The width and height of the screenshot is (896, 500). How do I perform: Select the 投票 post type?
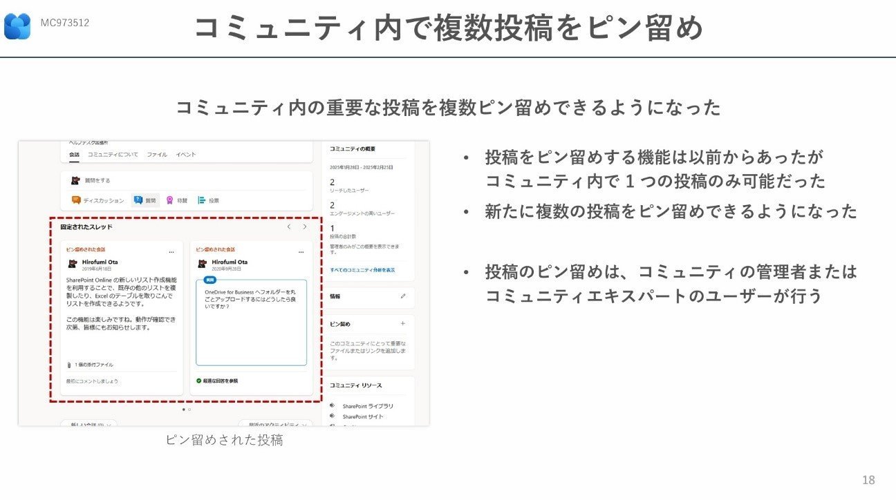[x=209, y=200]
